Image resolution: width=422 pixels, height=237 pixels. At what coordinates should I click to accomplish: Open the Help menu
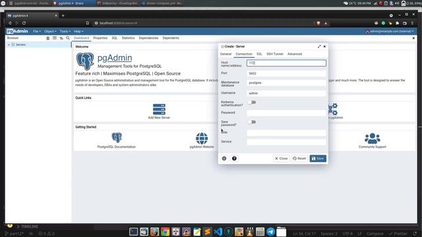(x=78, y=32)
